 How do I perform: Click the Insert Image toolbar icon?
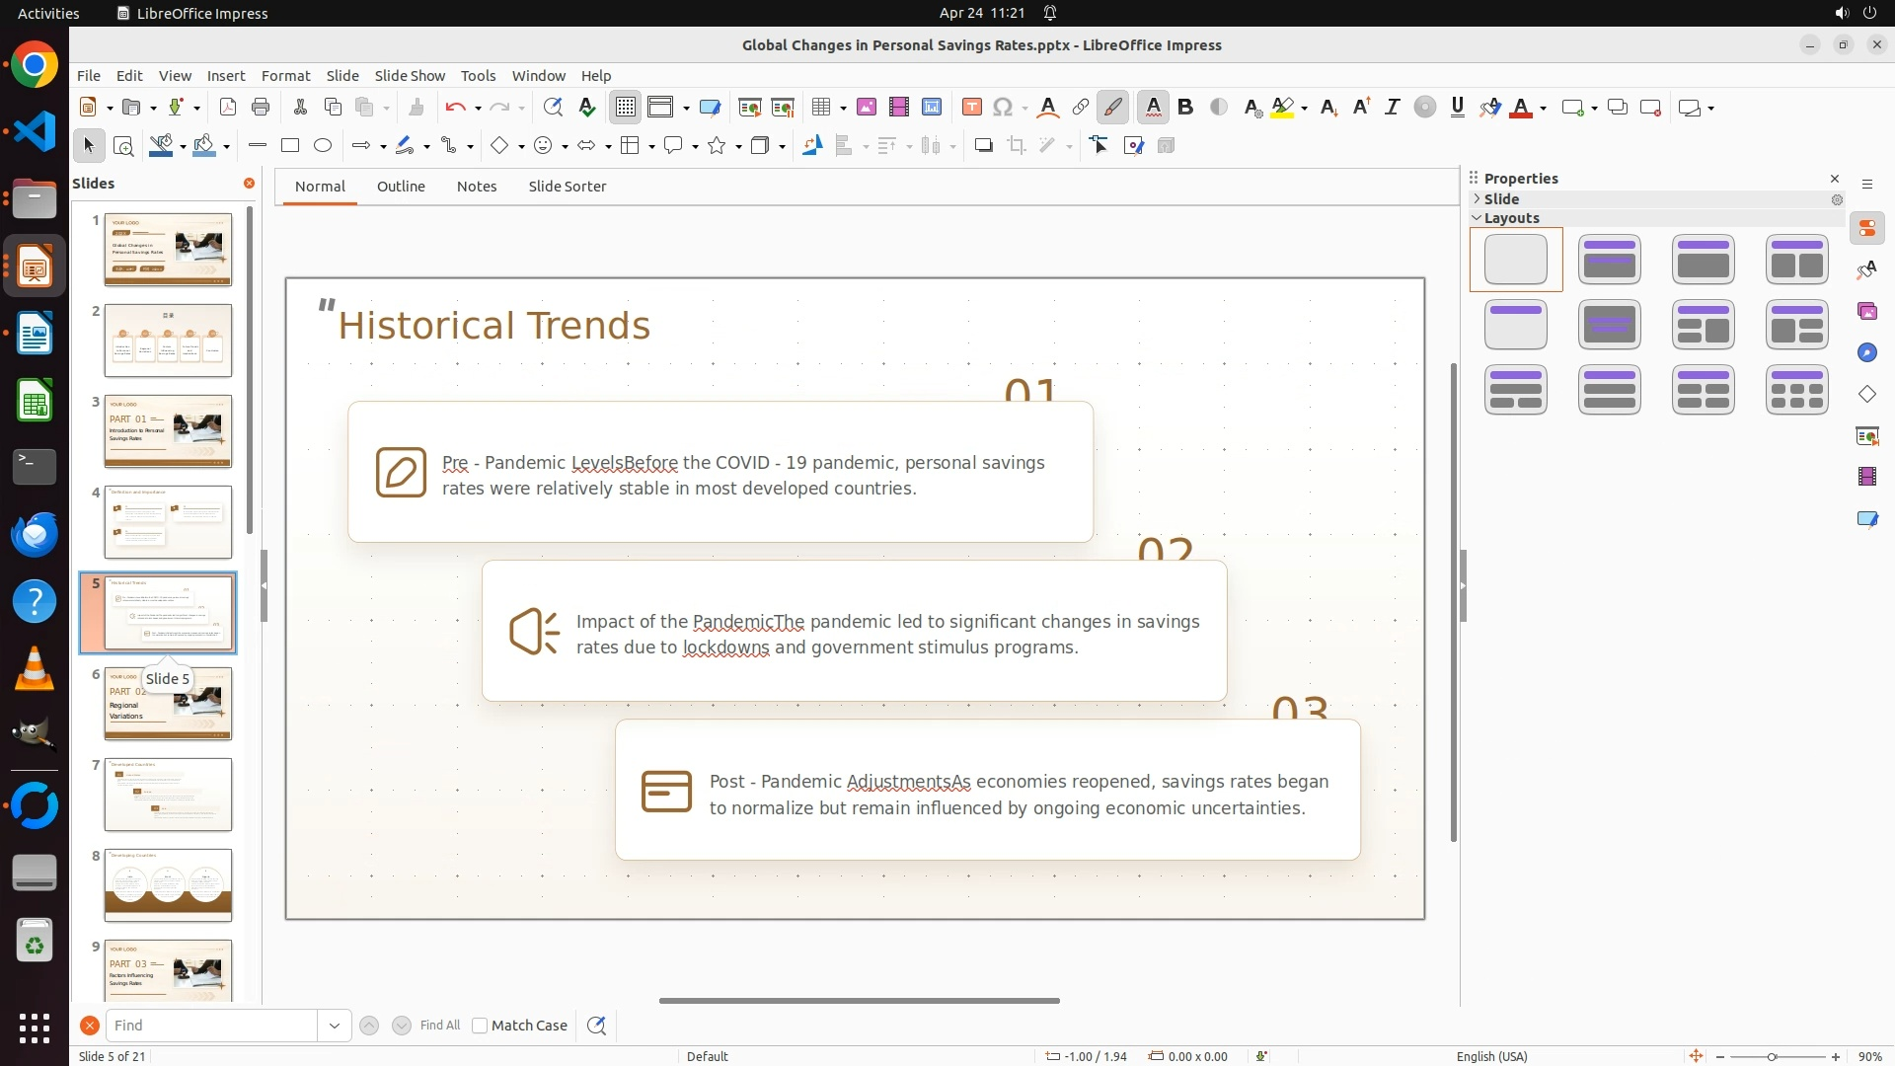[867, 108]
